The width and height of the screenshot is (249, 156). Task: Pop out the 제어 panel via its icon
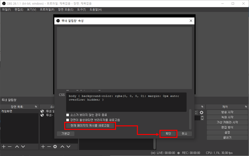245,107
